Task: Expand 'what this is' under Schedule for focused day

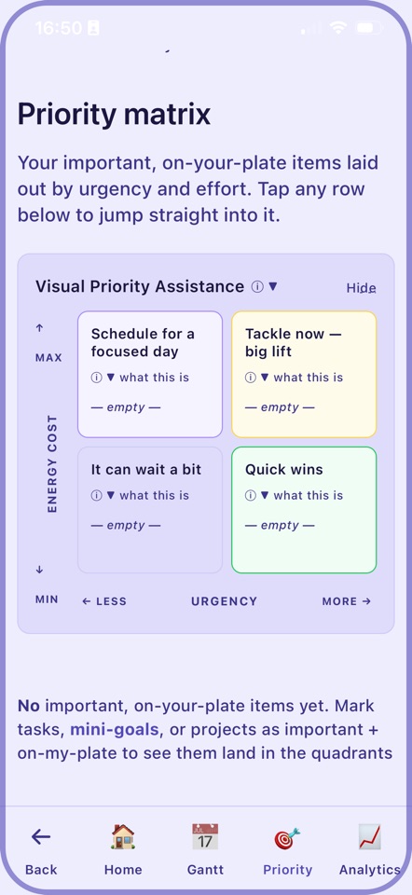Action: click(148, 378)
